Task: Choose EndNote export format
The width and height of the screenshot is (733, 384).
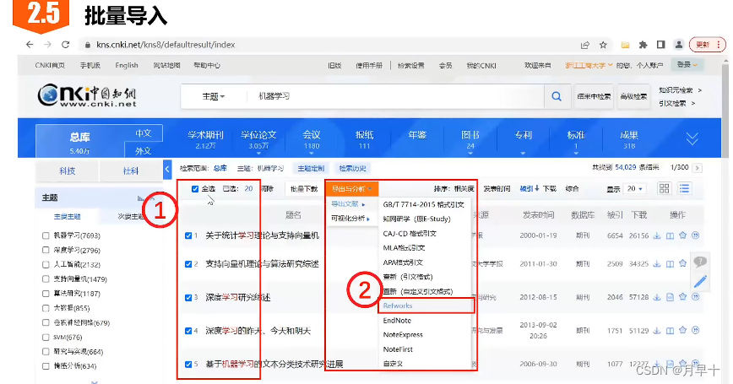Action: click(x=397, y=321)
